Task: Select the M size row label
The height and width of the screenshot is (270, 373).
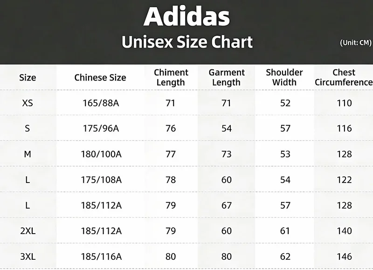Action: tap(28, 155)
